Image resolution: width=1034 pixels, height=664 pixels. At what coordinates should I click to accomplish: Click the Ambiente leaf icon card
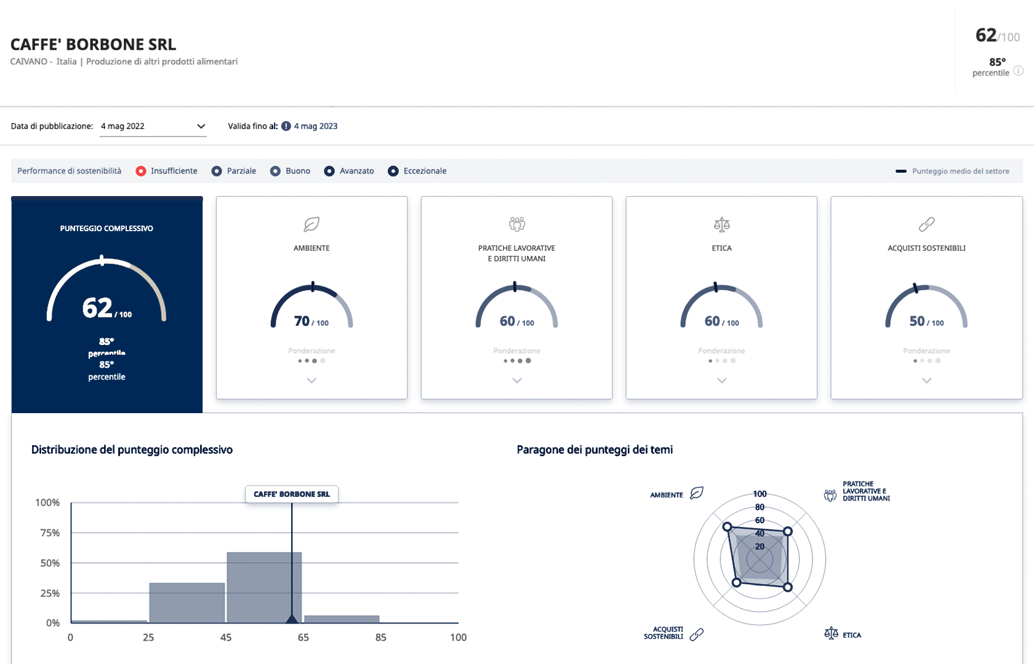(x=311, y=224)
